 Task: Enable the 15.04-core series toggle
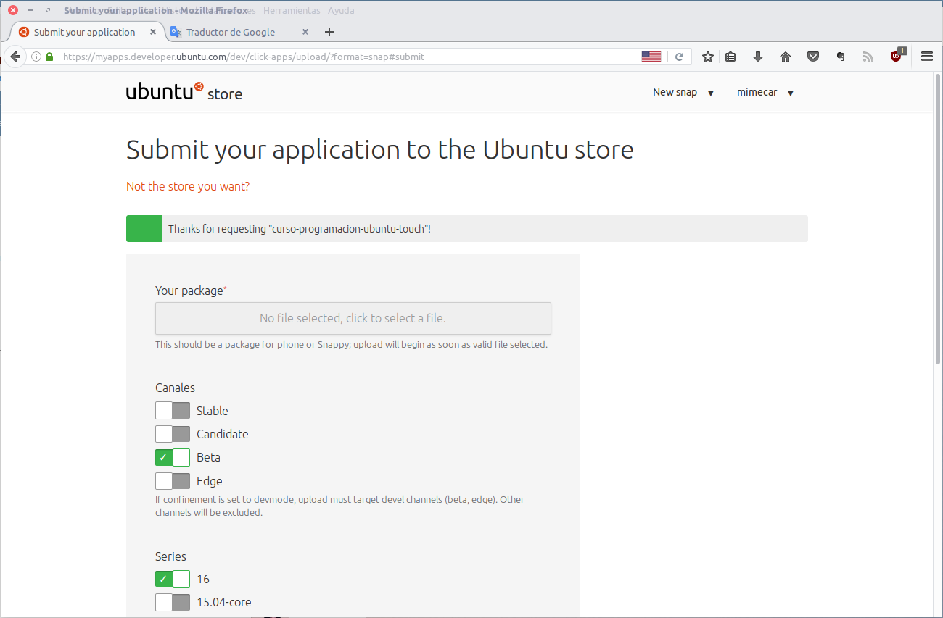tap(173, 602)
